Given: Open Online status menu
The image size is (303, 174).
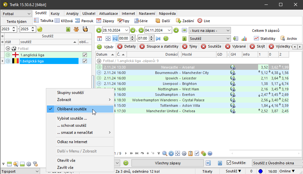Looking at the screenshot, I should pyautogui.click(x=287, y=171).
